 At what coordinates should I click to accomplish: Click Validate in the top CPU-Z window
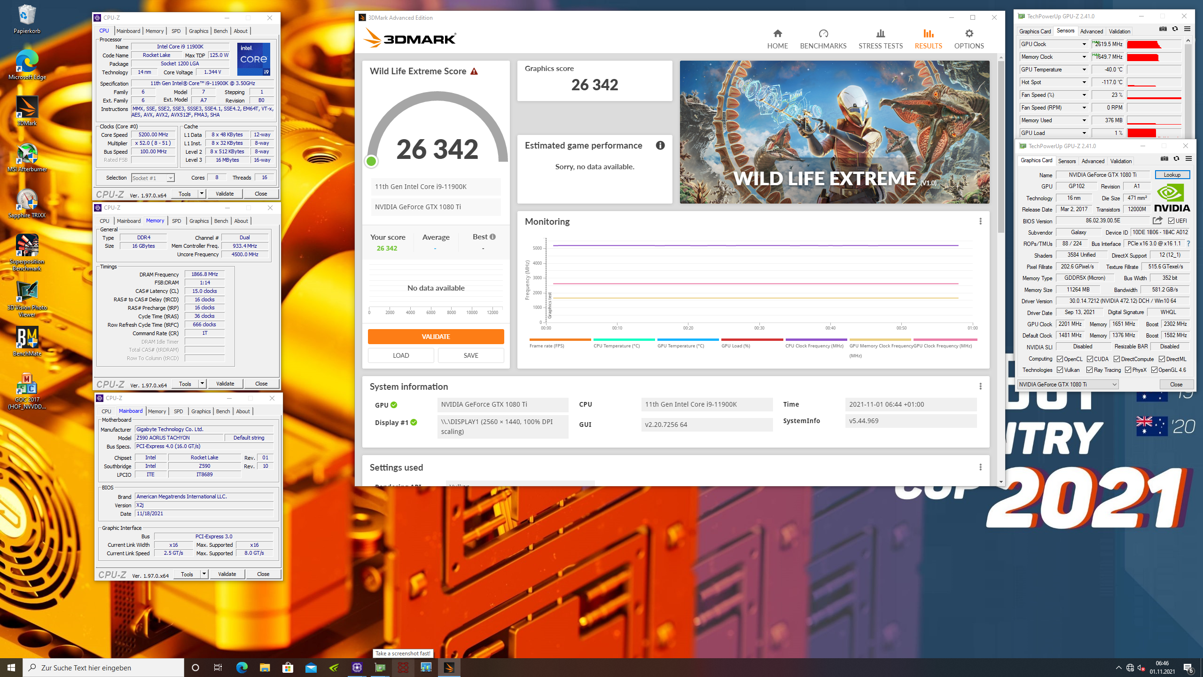point(225,194)
